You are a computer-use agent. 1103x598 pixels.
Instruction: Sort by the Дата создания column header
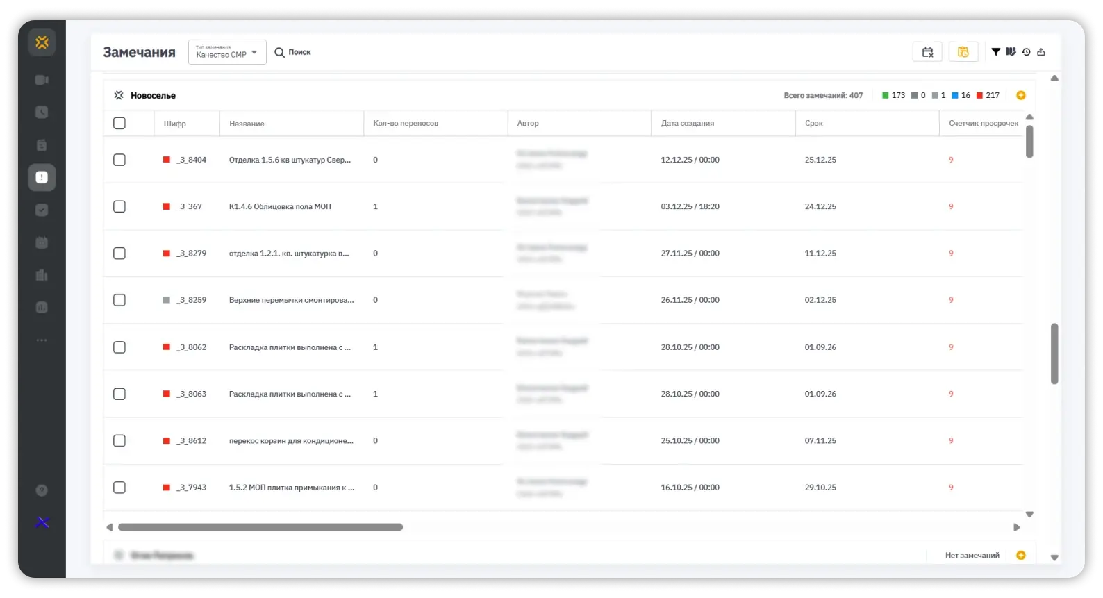click(x=688, y=124)
